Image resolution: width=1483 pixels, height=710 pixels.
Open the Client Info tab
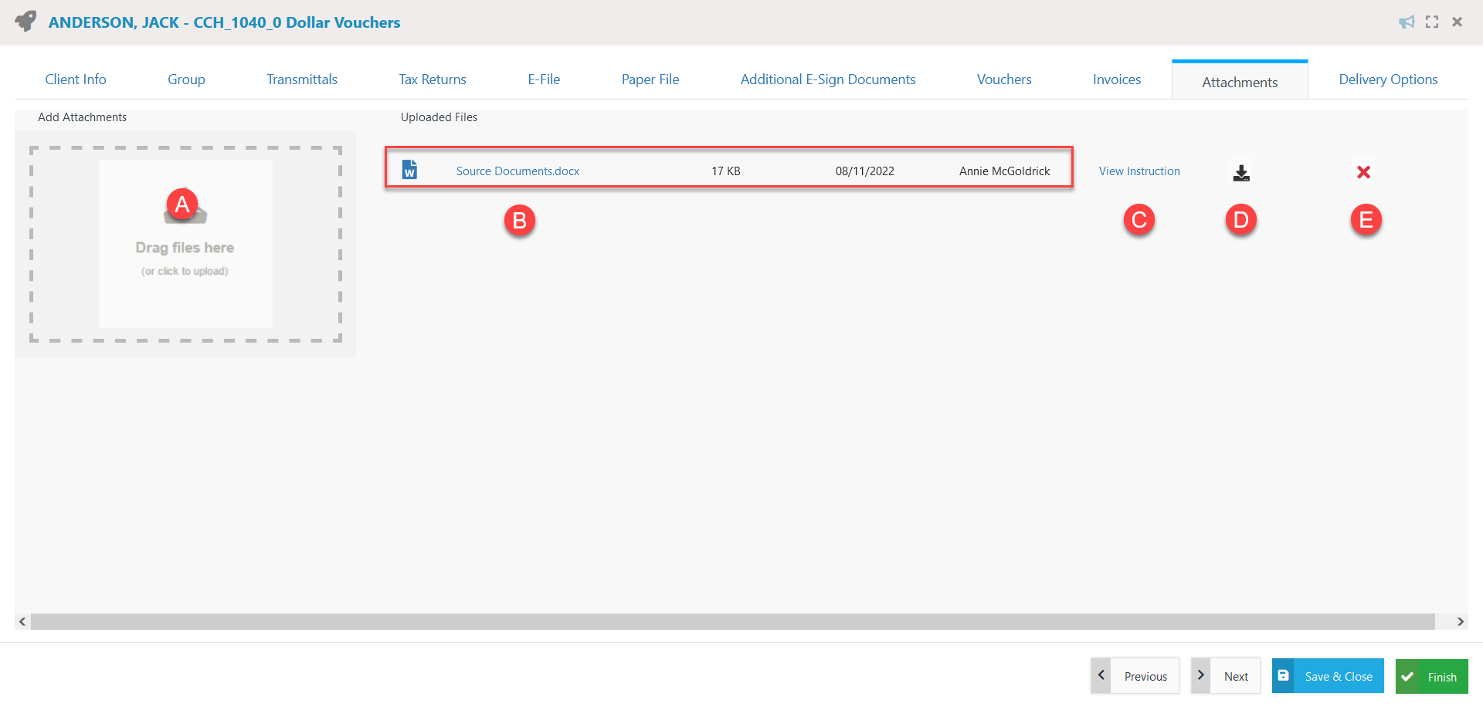[75, 79]
